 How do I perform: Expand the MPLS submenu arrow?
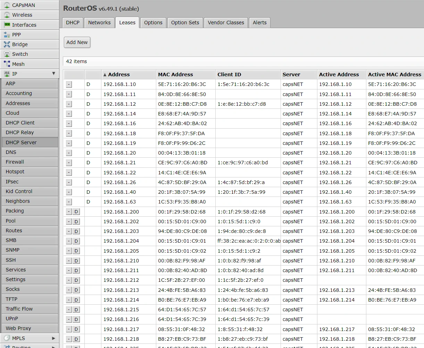[53, 338]
